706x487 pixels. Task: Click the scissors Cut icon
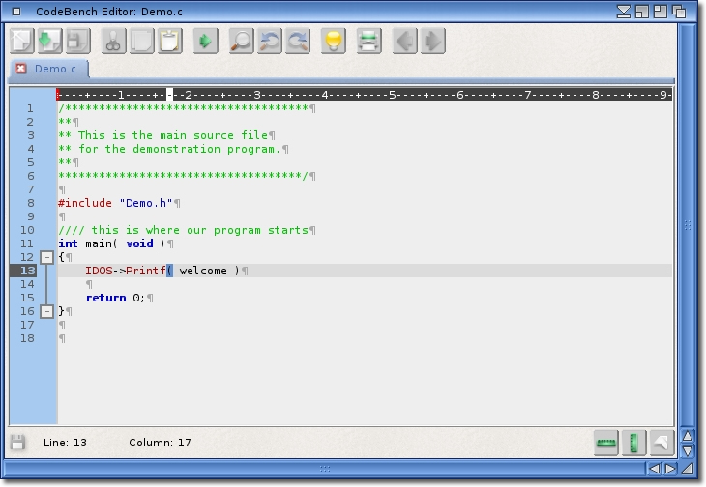click(x=114, y=41)
